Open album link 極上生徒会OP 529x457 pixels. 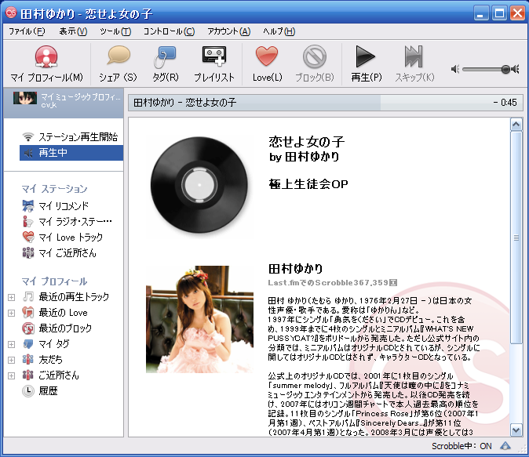pos(308,184)
